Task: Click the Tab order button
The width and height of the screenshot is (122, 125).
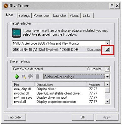Action: pos(15,117)
